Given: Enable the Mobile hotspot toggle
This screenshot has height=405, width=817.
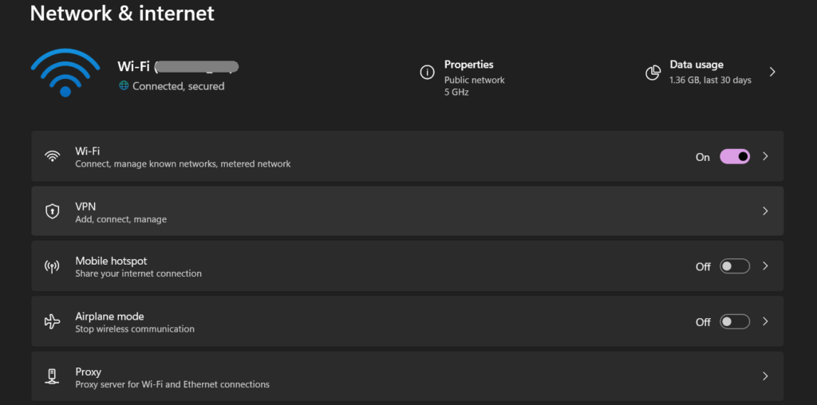Looking at the screenshot, I should click(x=735, y=266).
